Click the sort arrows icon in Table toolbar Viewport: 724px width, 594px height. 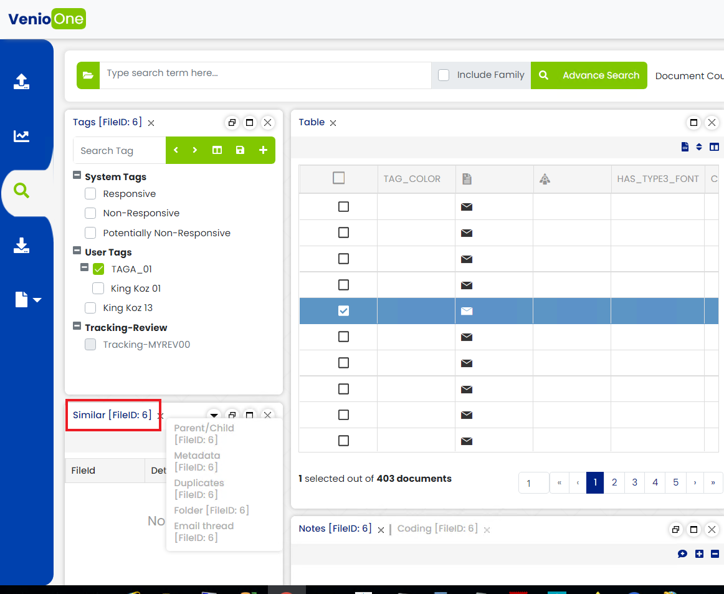coord(699,147)
